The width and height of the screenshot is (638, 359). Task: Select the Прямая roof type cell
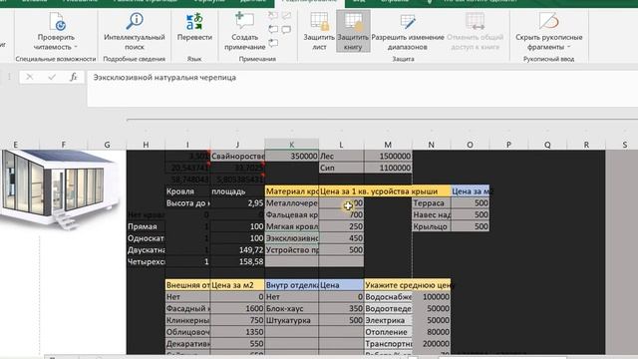(x=146, y=226)
